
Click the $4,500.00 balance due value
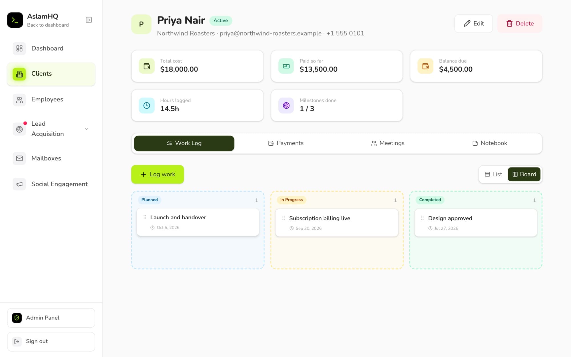point(456,69)
